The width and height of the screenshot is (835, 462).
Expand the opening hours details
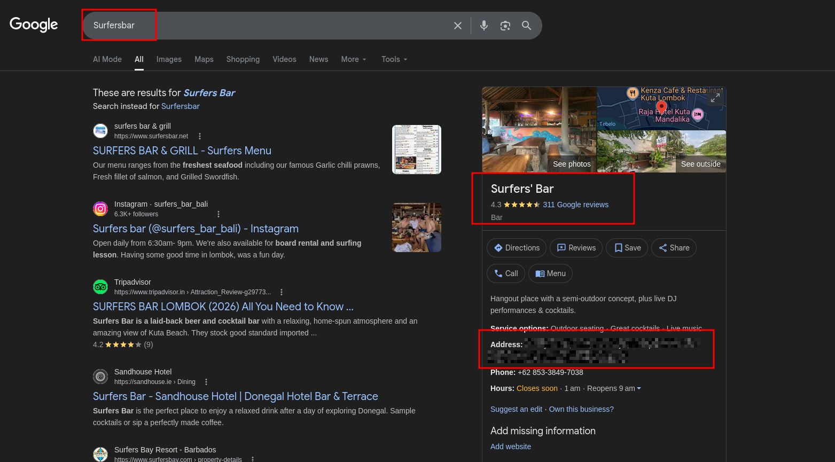[639, 388]
